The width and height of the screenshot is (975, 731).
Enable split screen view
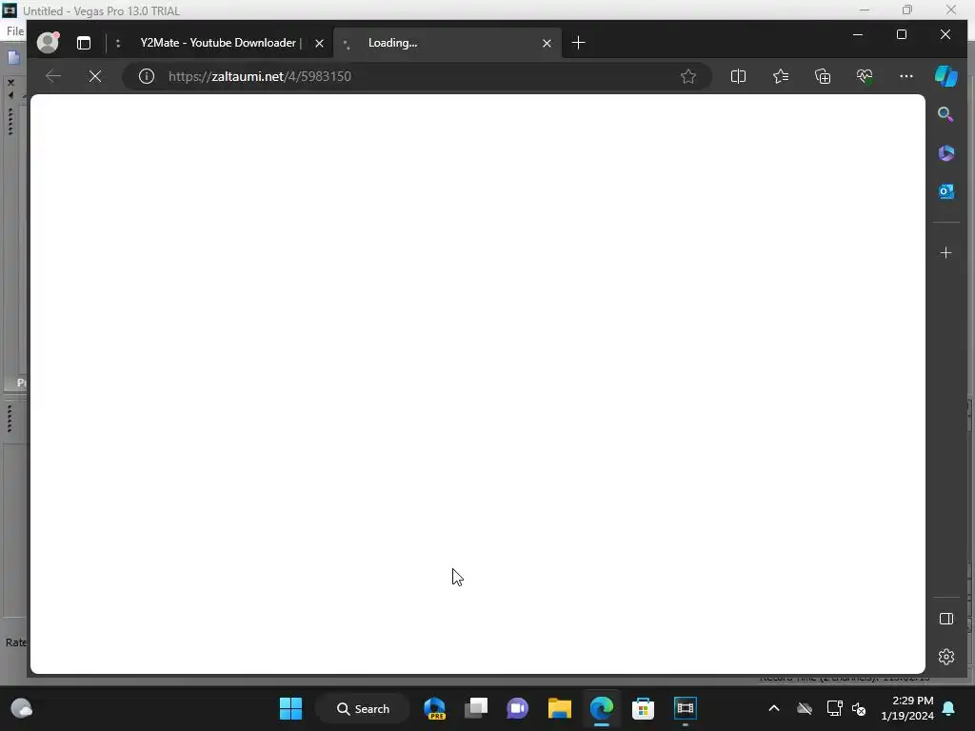(738, 76)
